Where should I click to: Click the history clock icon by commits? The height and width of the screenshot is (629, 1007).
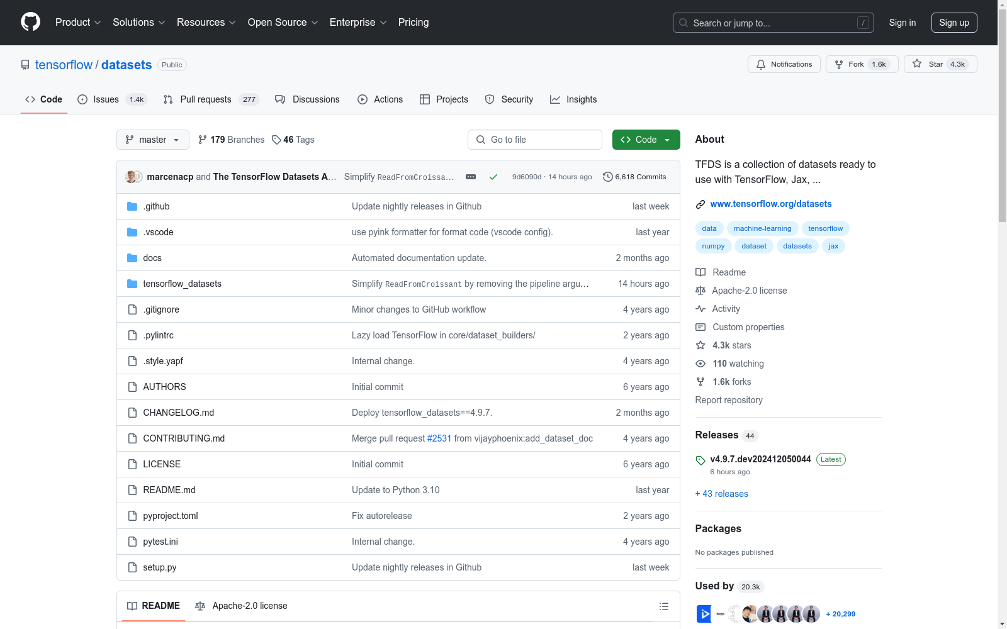point(608,177)
